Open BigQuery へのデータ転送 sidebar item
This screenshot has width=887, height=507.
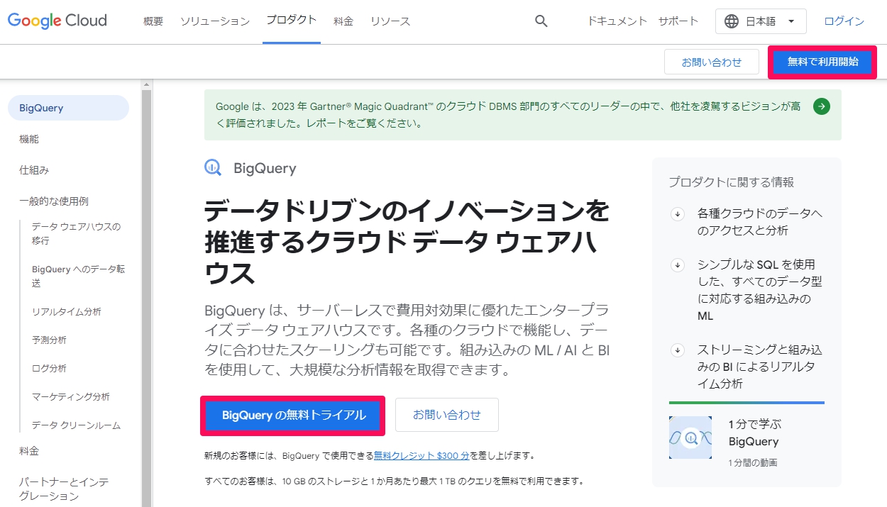(79, 276)
